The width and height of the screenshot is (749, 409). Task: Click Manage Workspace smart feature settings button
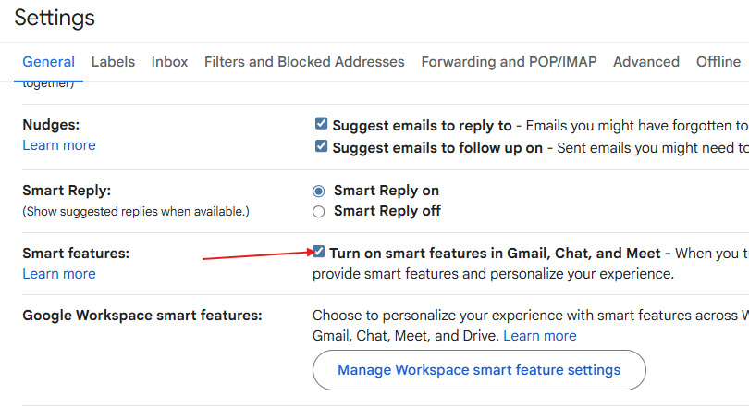[479, 370]
